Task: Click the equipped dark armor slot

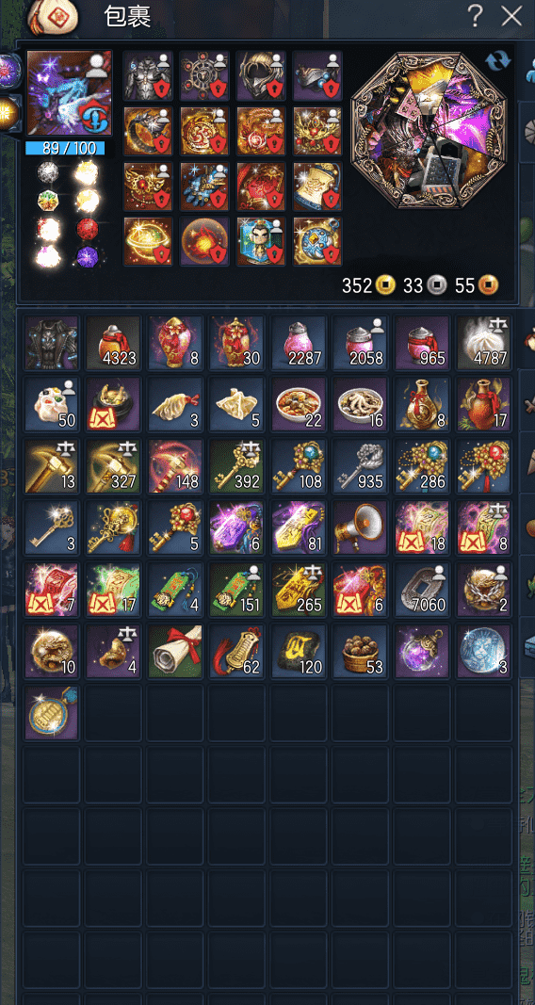Action: 147,76
